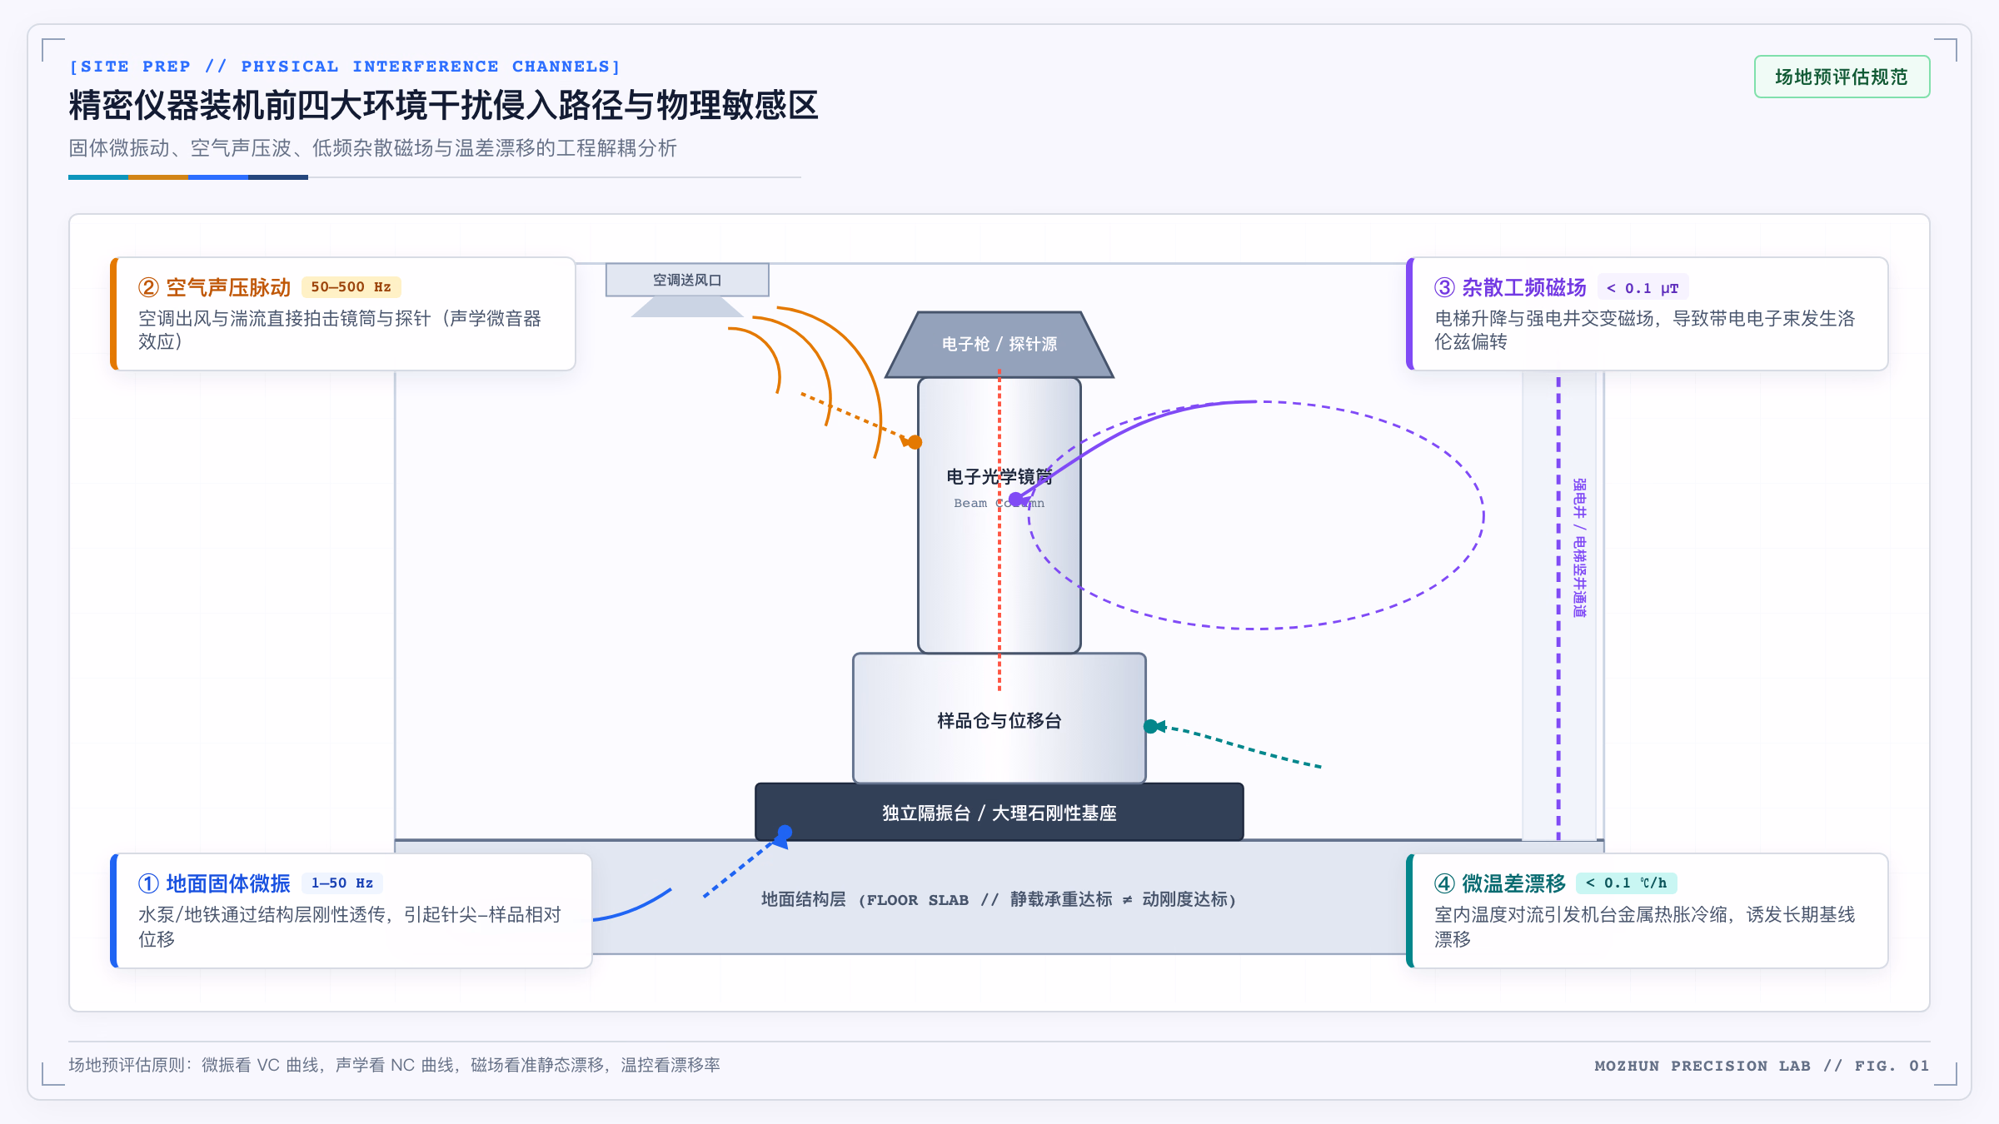Click the footer text 场地预评估原则
Screen dimensions: 1999x1124
pos(394,1065)
